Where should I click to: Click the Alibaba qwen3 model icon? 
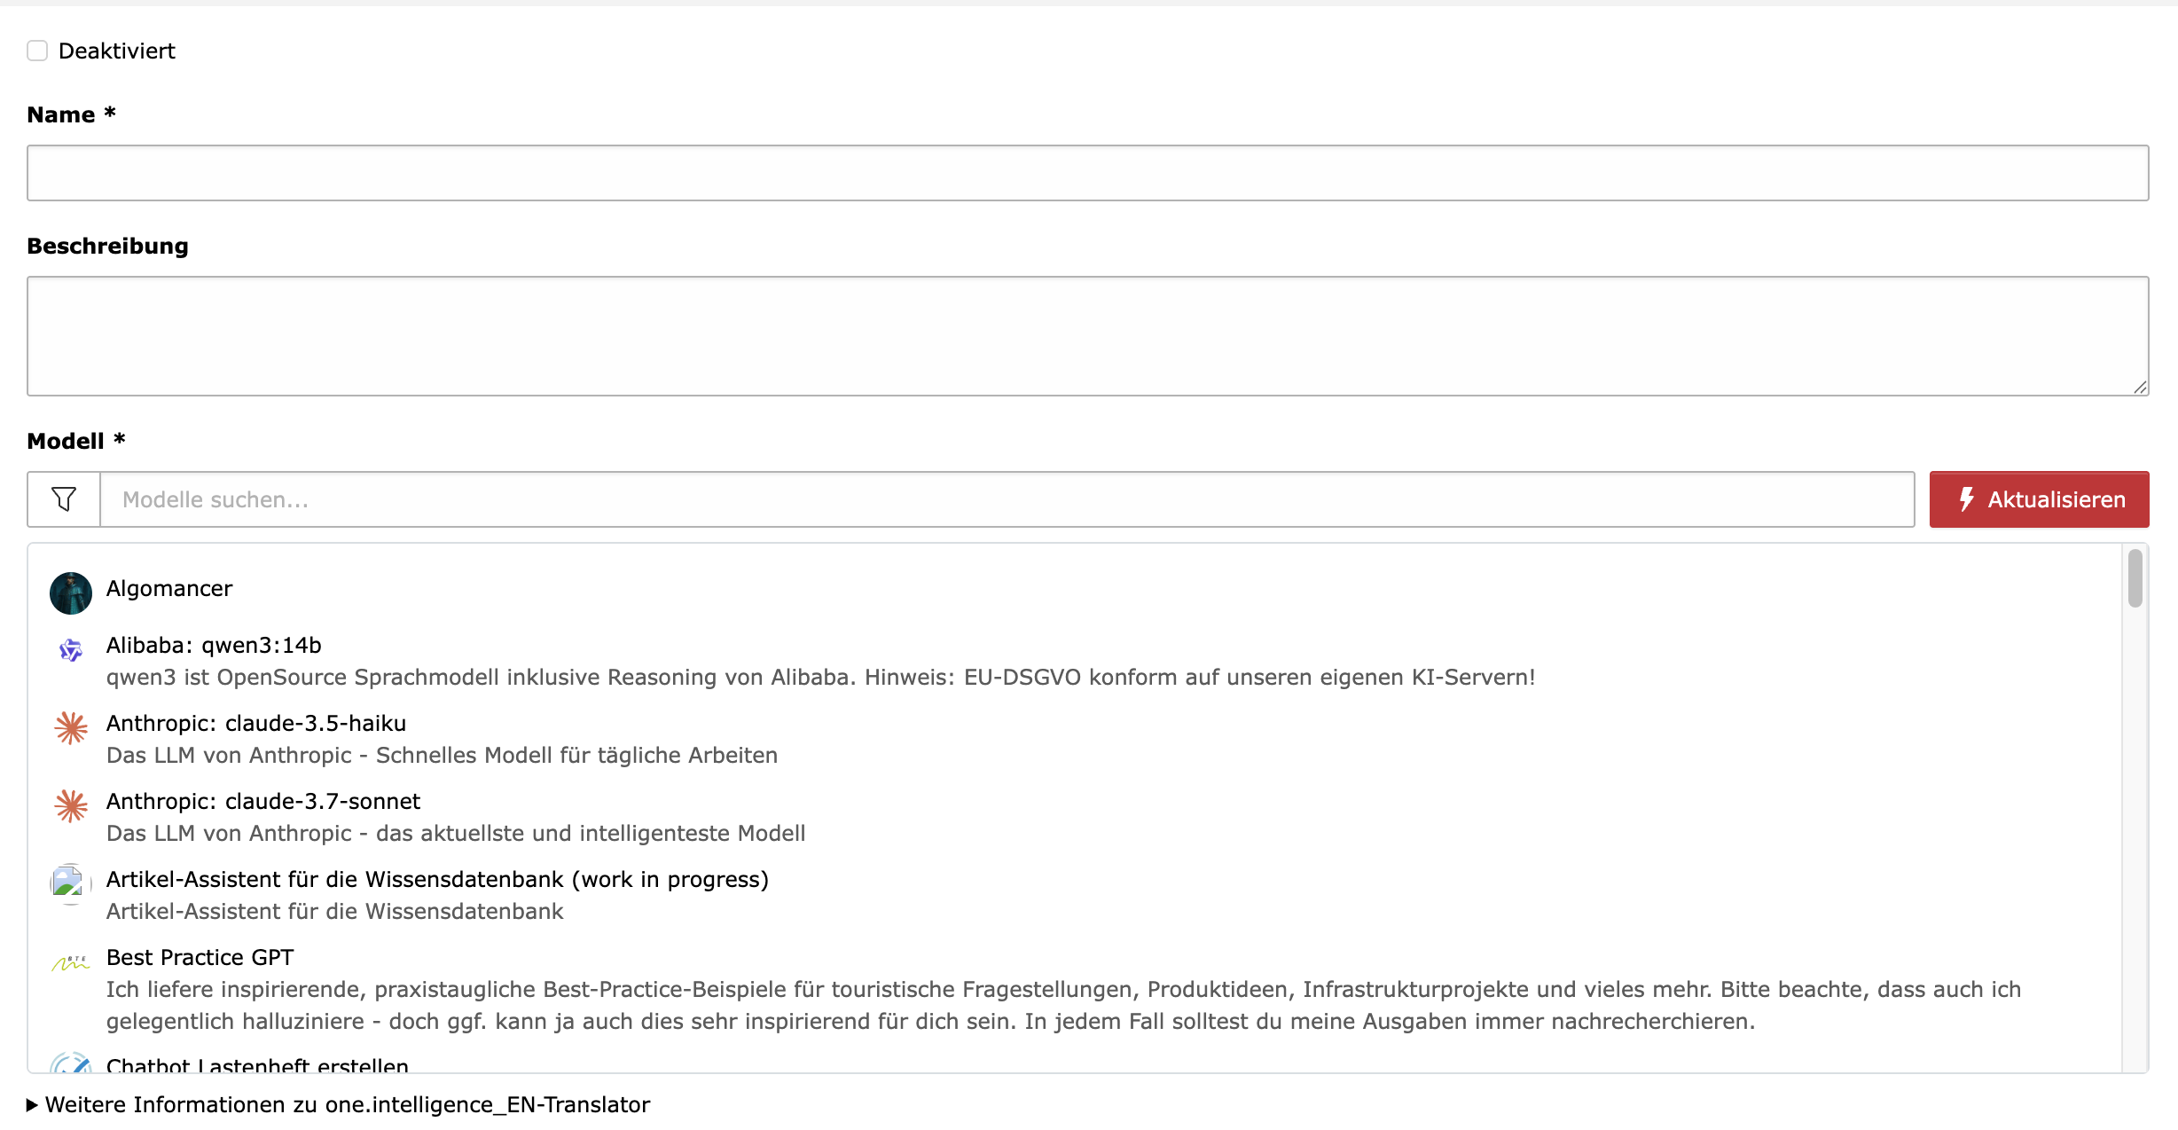(x=71, y=650)
